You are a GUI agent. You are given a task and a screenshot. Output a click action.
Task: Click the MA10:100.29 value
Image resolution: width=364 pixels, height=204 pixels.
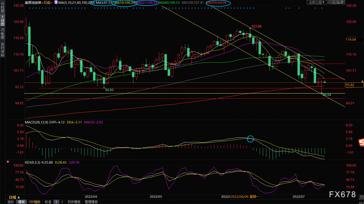pos(124,2)
